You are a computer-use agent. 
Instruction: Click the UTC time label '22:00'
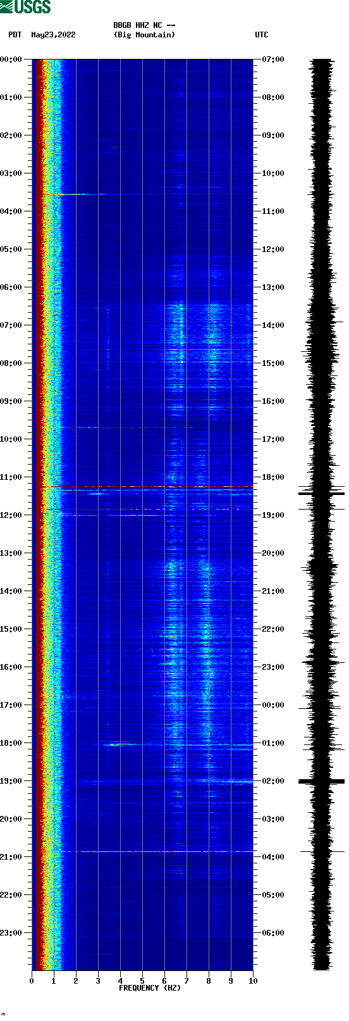(x=273, y=629)
